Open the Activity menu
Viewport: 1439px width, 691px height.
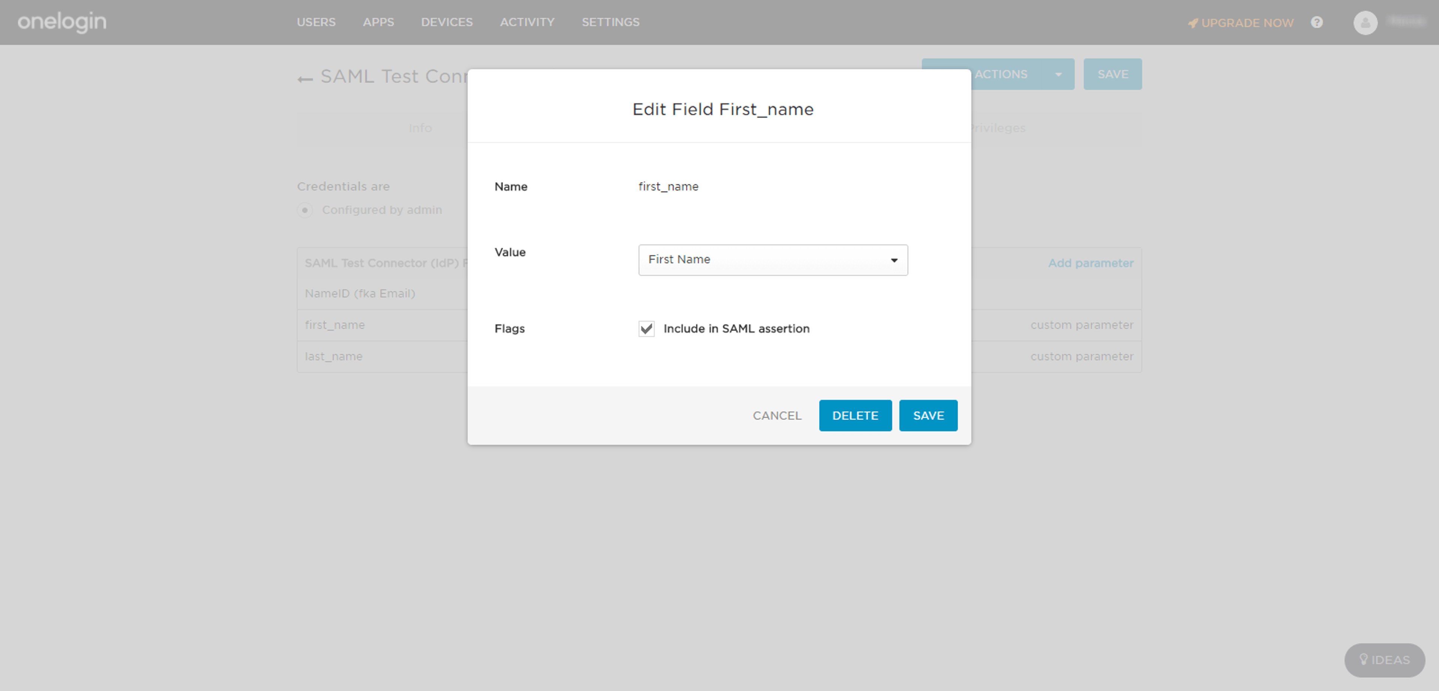pos(527,22)
